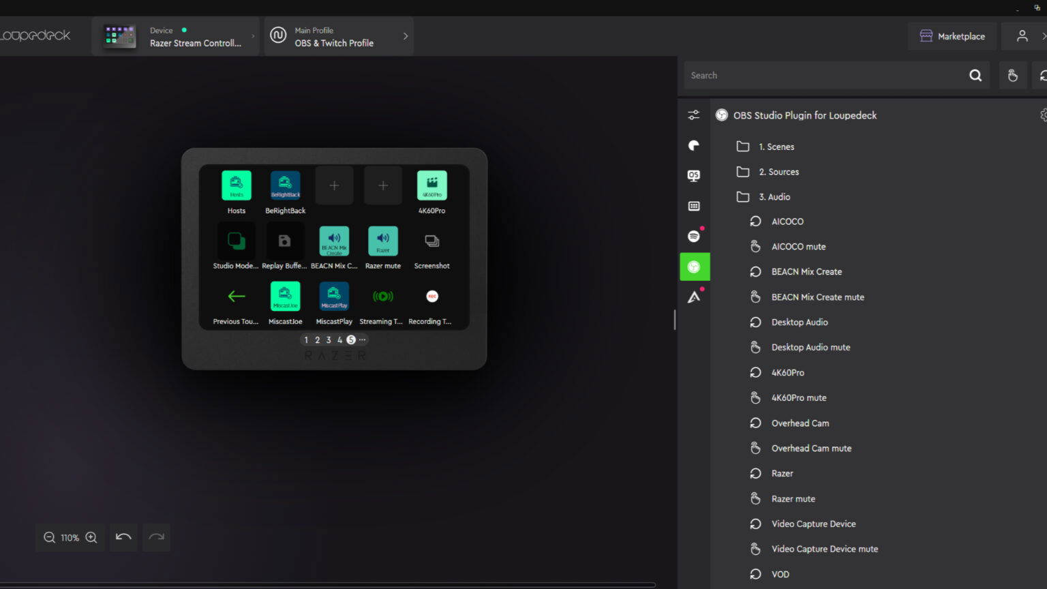This screenshot has width=1047, height=589.
Task: Click the undo arrow icon
Action: click(x=123, y=537)
